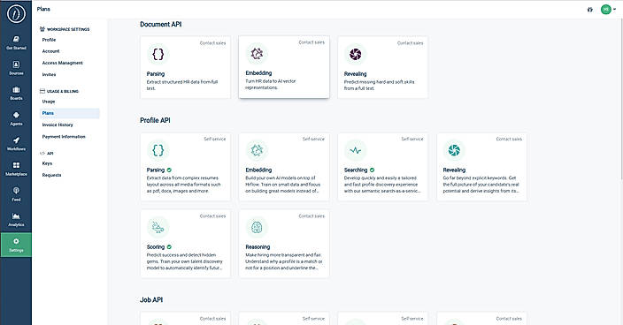The image size is (623, 325).
Task: Click the Document API section heading
Action: (x=160, y=24)
